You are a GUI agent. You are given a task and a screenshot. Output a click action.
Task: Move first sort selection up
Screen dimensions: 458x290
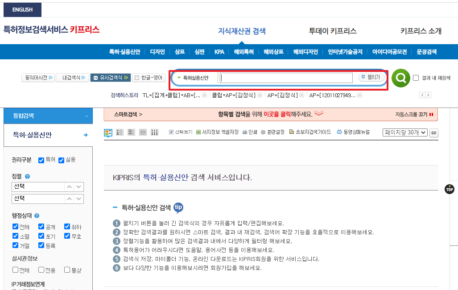69,187
